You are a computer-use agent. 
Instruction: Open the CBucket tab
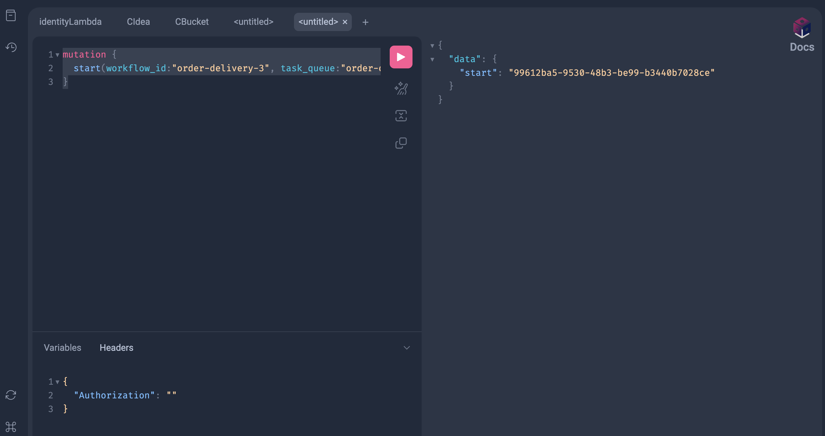point(192,22)
